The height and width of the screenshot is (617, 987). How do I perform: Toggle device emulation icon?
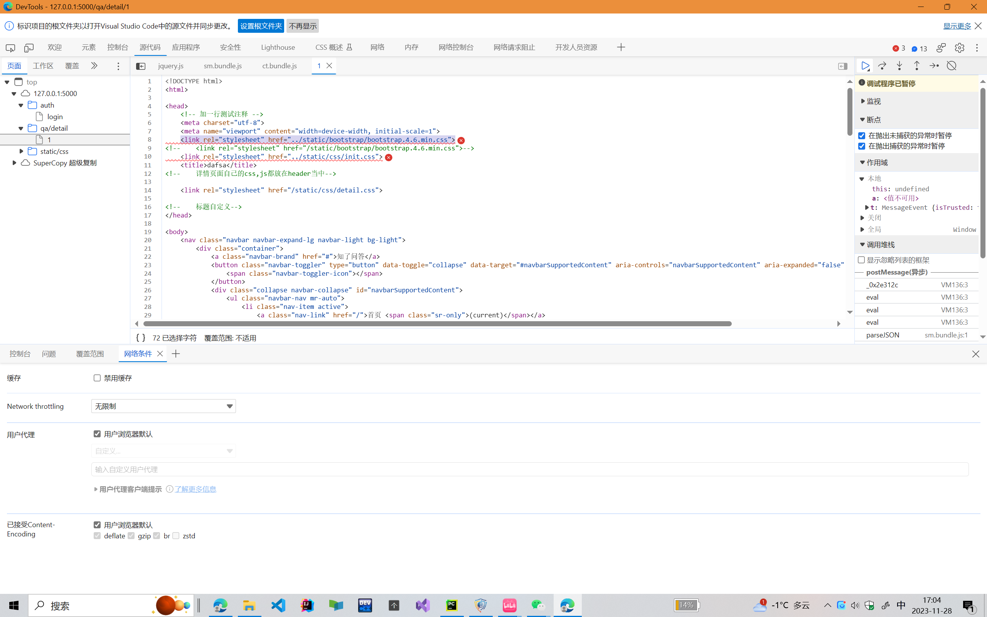29,48
